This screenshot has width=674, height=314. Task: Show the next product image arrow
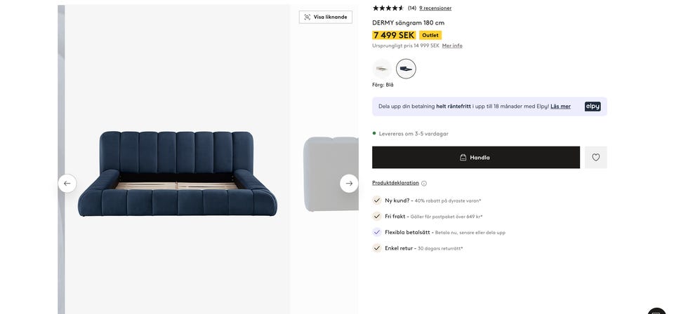[x=349, y=184]
